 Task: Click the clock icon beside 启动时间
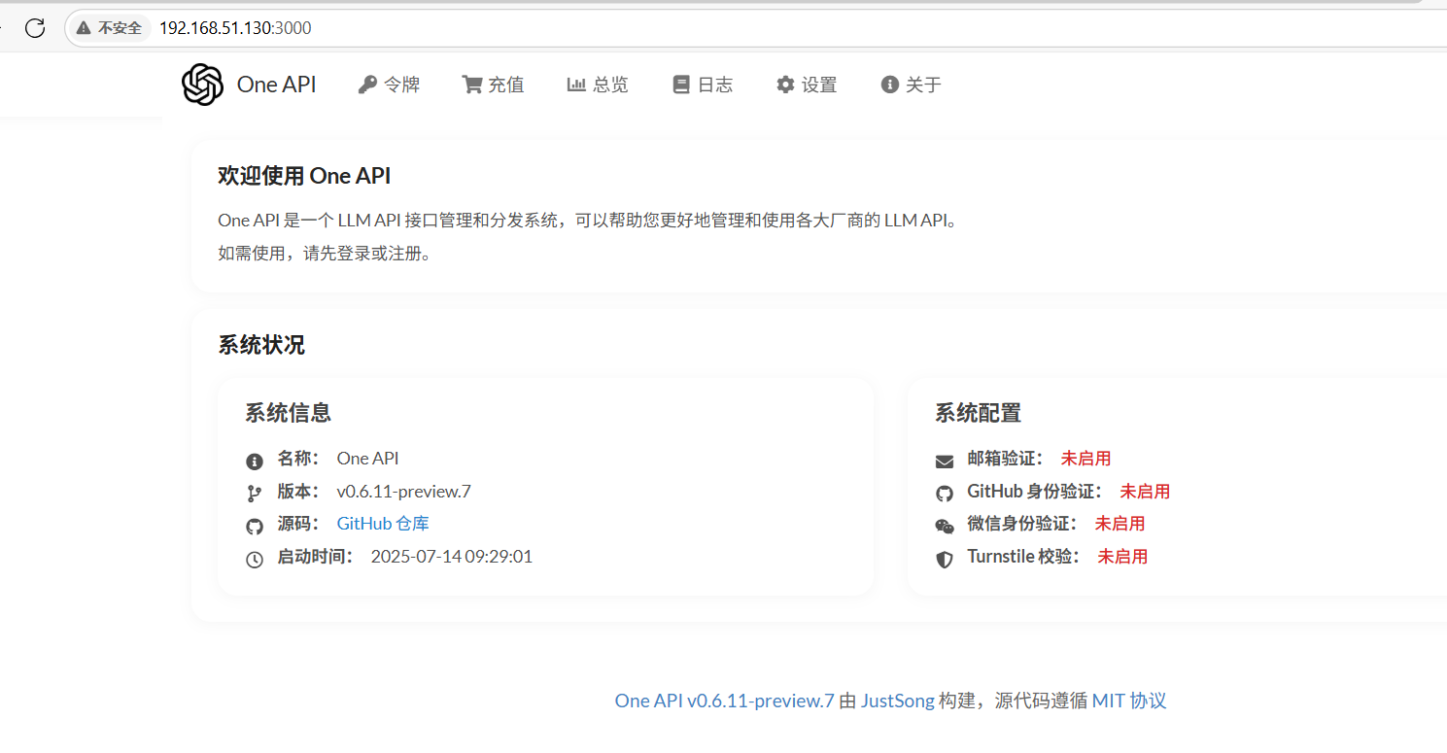[x=255, y=560]
